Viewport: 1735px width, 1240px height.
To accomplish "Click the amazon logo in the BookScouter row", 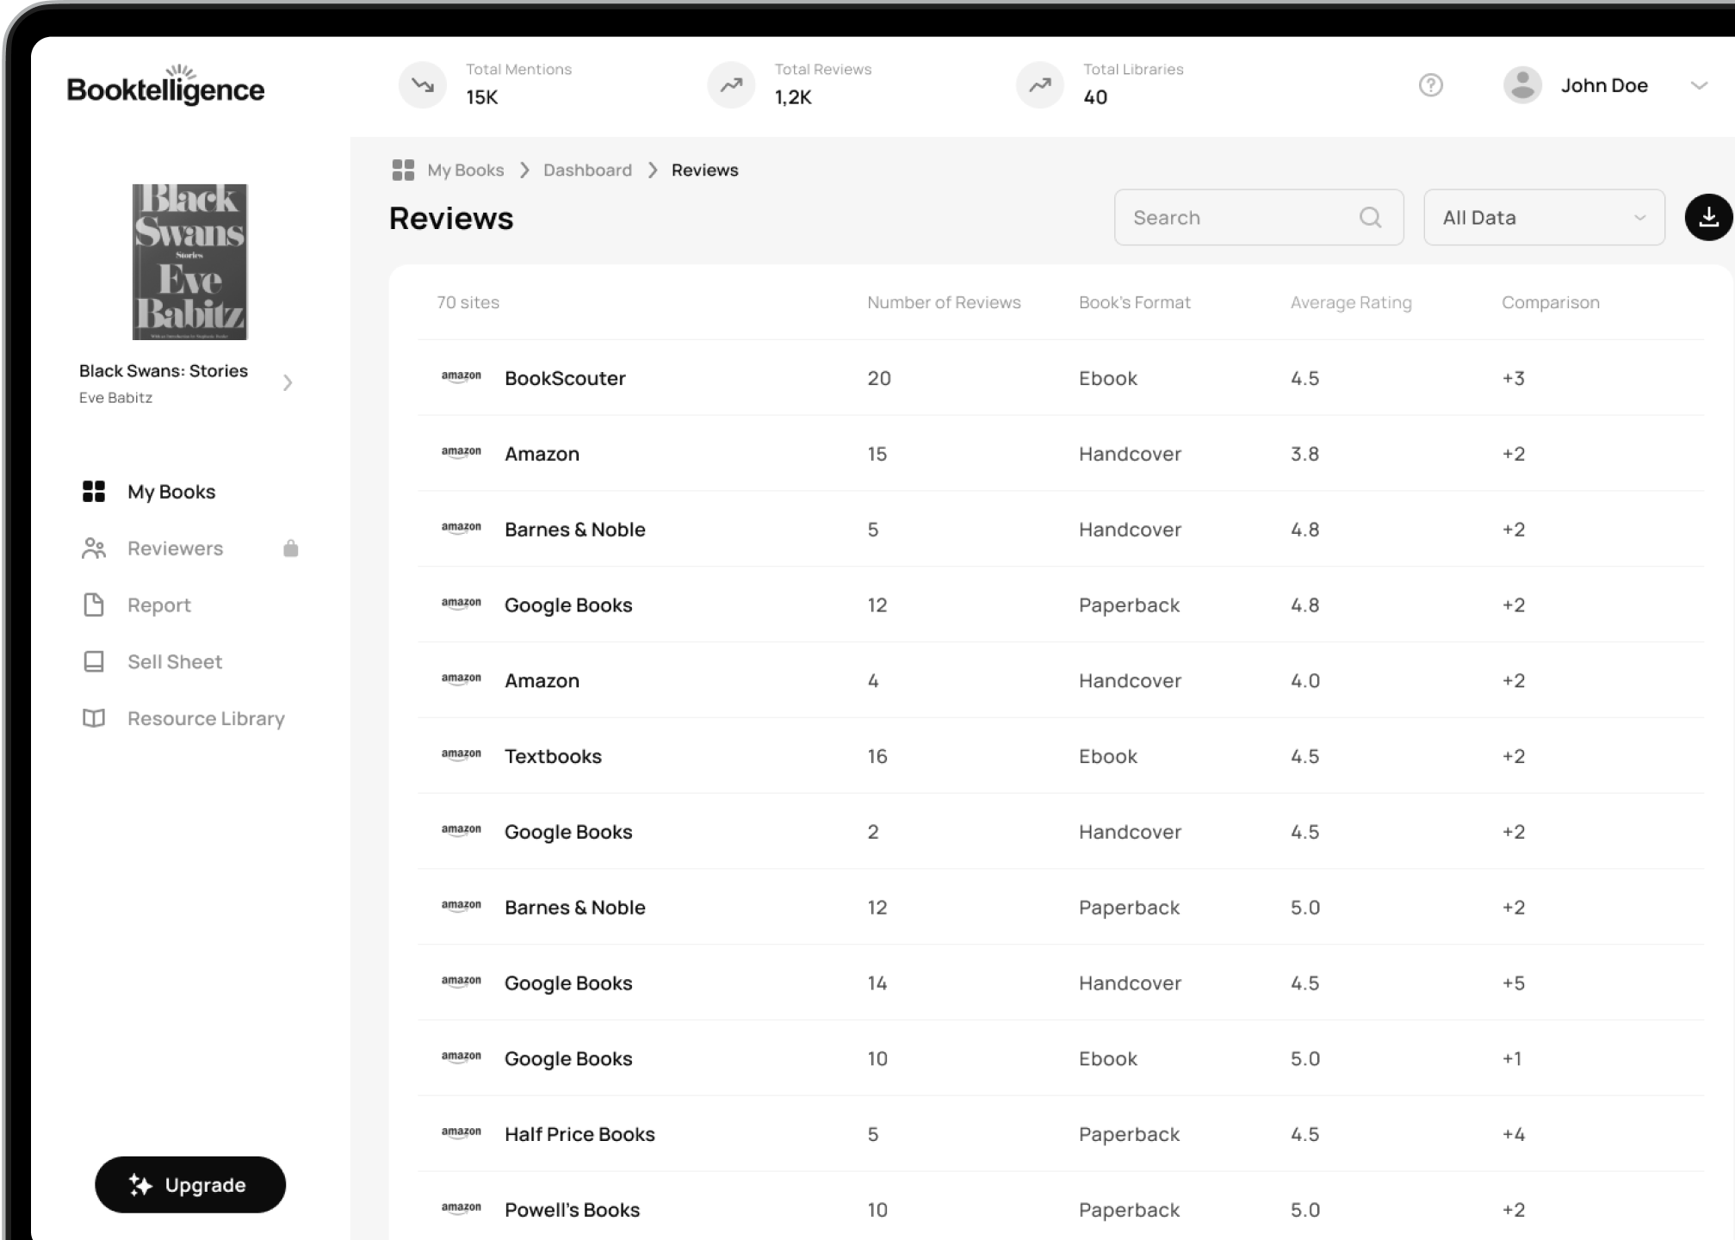I will pyautogui.click(x=462, y=376).
